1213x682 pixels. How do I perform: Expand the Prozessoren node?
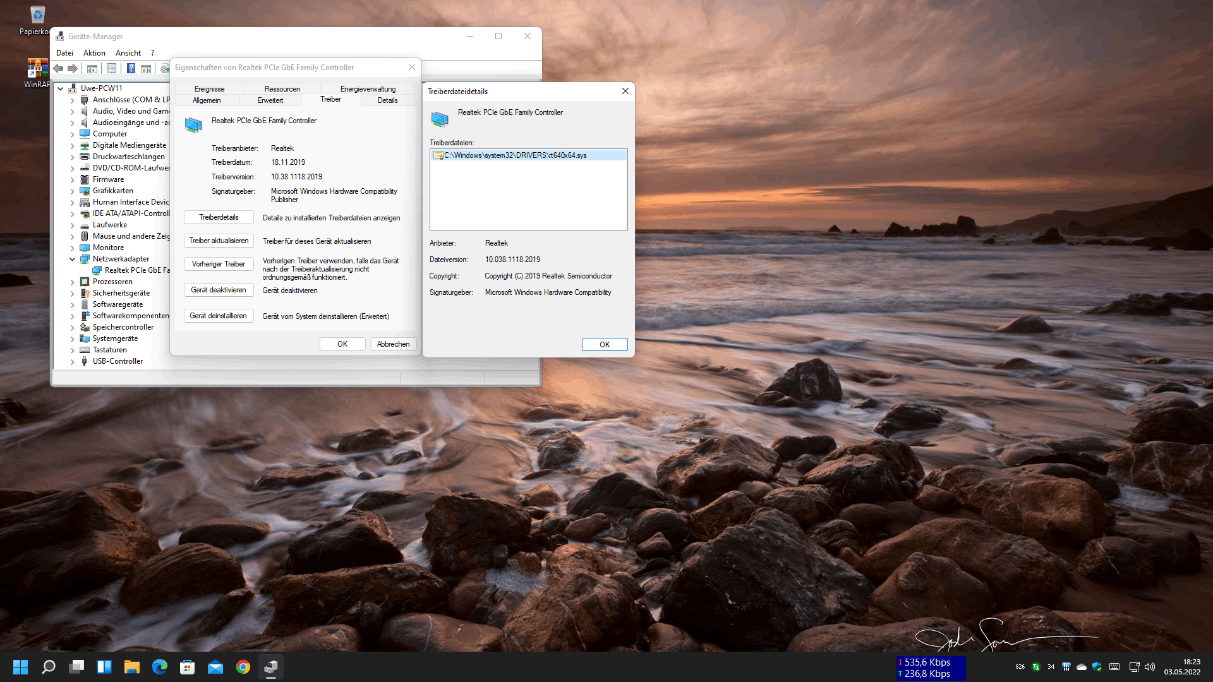click(72, 282)
